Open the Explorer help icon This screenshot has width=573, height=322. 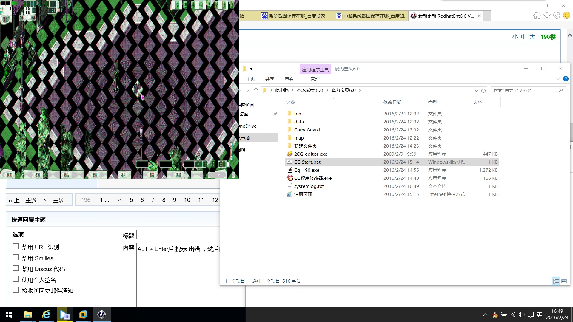tap(566, 79)
